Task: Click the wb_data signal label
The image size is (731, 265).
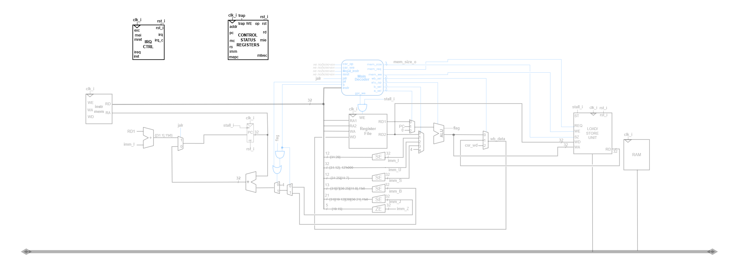Action: pyautogui.click(x=497, y=139)
